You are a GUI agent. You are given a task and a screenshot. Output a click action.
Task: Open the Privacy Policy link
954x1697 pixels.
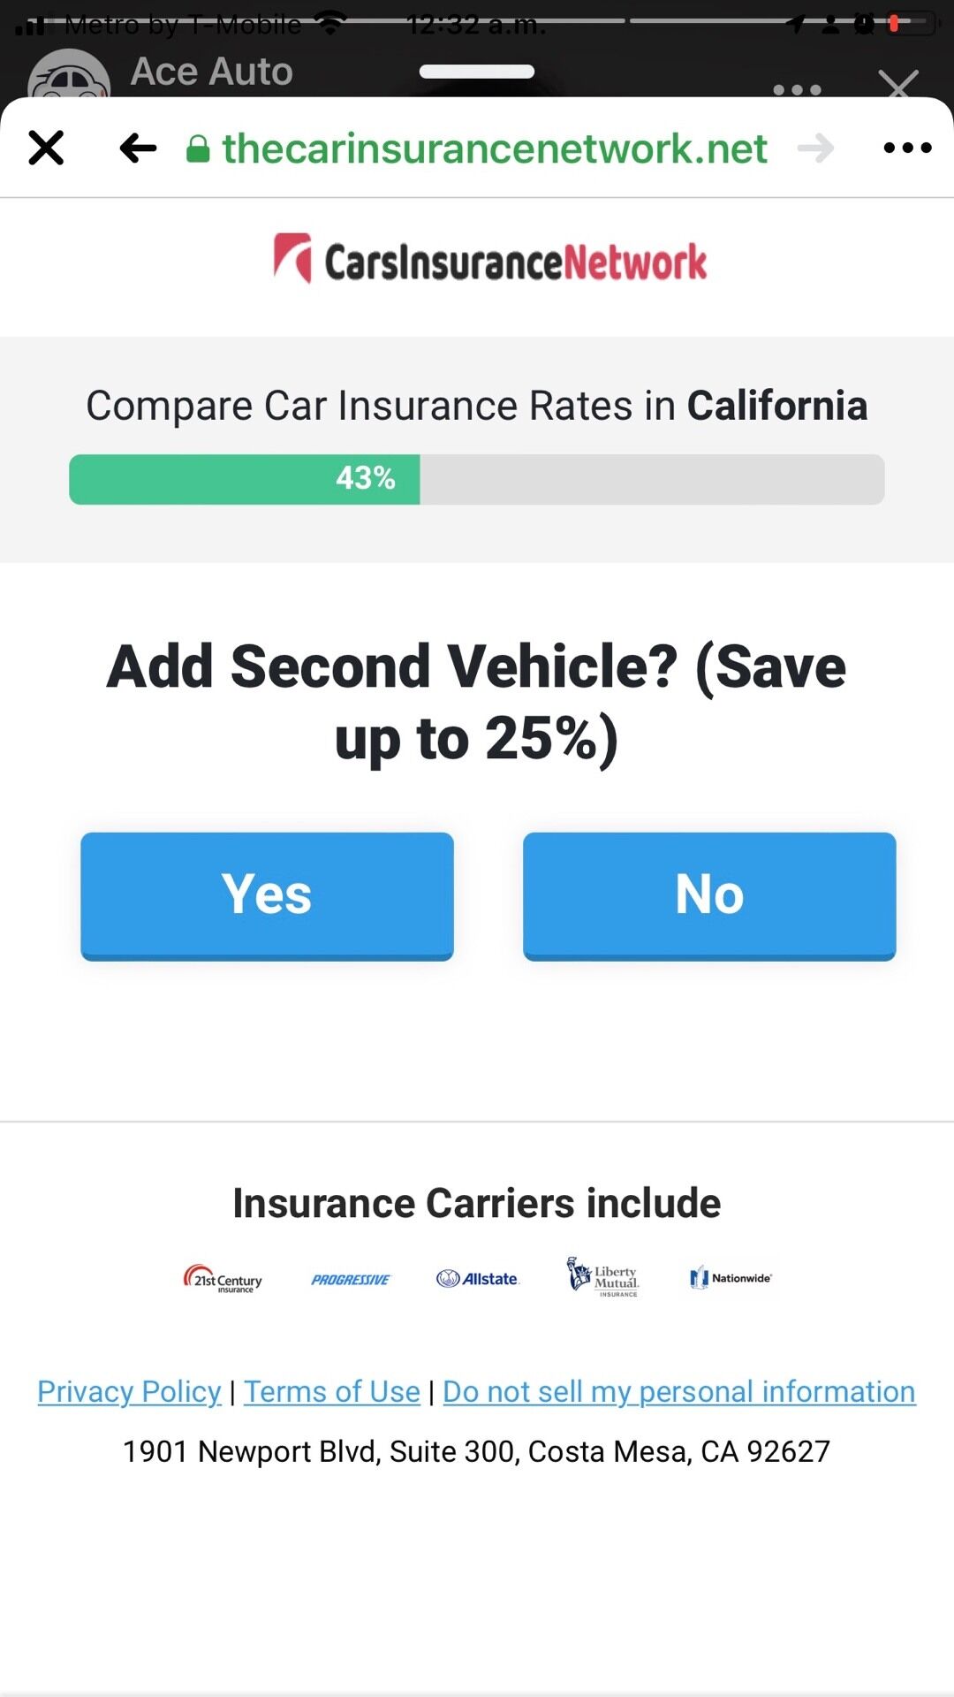pyautogui.click(x=129, y=1391)
